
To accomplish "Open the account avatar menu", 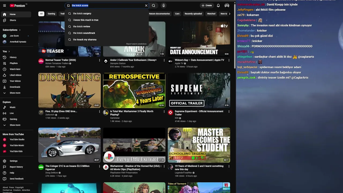I will [x=227, y=5].
